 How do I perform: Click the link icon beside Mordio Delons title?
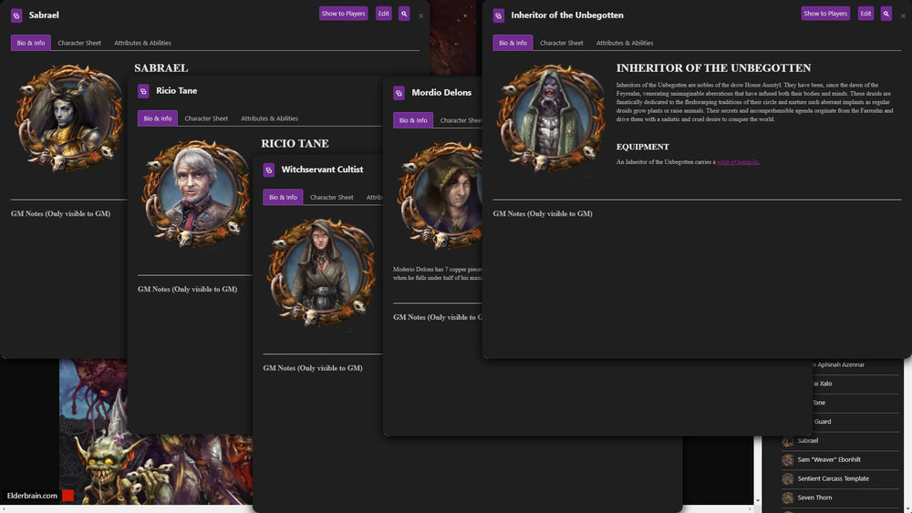399,93
